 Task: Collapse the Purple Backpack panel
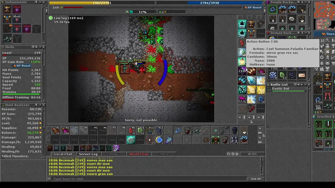(x=306, y=2)
